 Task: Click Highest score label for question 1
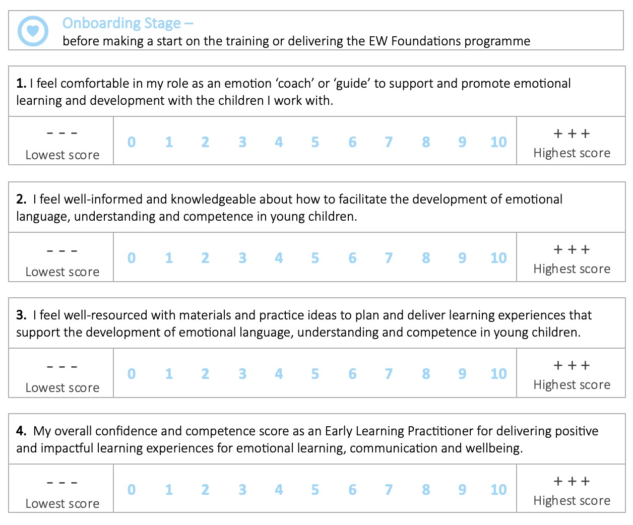(572, 153)
